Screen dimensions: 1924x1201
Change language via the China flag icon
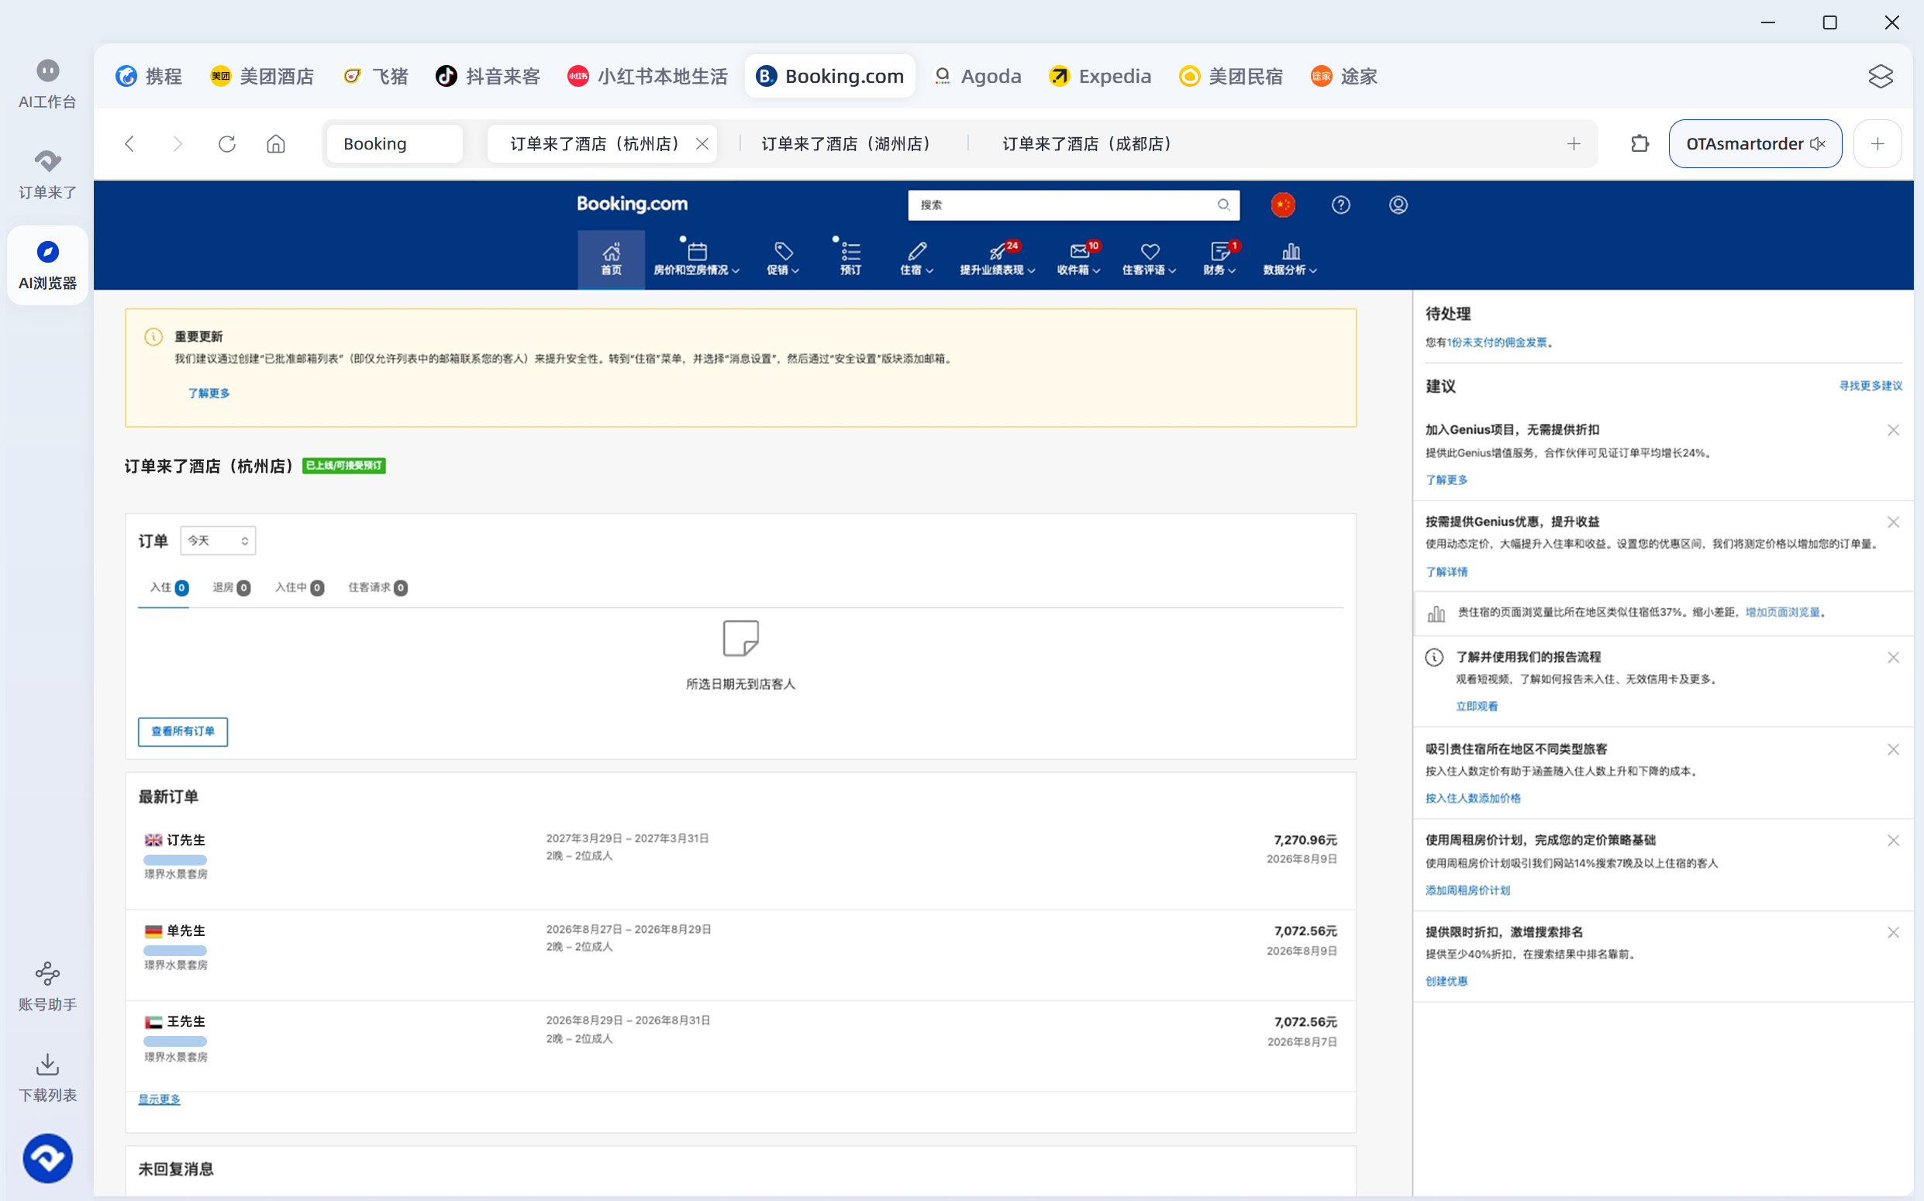pos(1283,205)
